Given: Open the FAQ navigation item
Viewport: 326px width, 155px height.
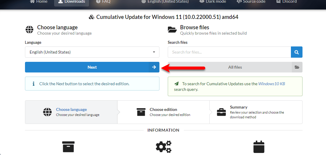Looking at the screenshot, I should (x=103, y=2).
